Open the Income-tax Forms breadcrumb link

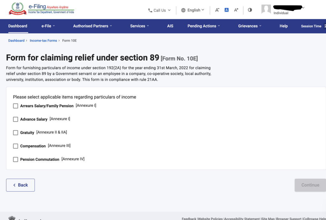[43, 41]
